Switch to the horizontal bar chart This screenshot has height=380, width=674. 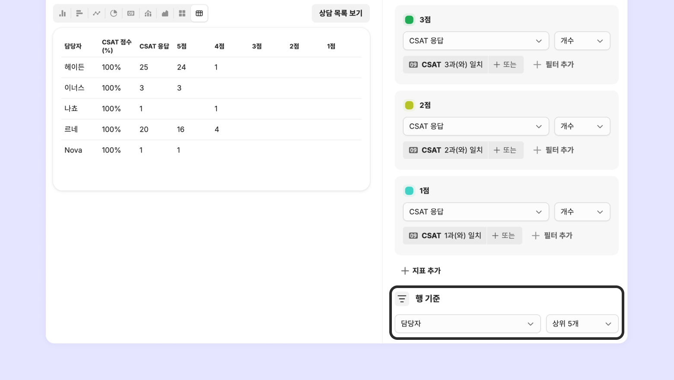79,13
